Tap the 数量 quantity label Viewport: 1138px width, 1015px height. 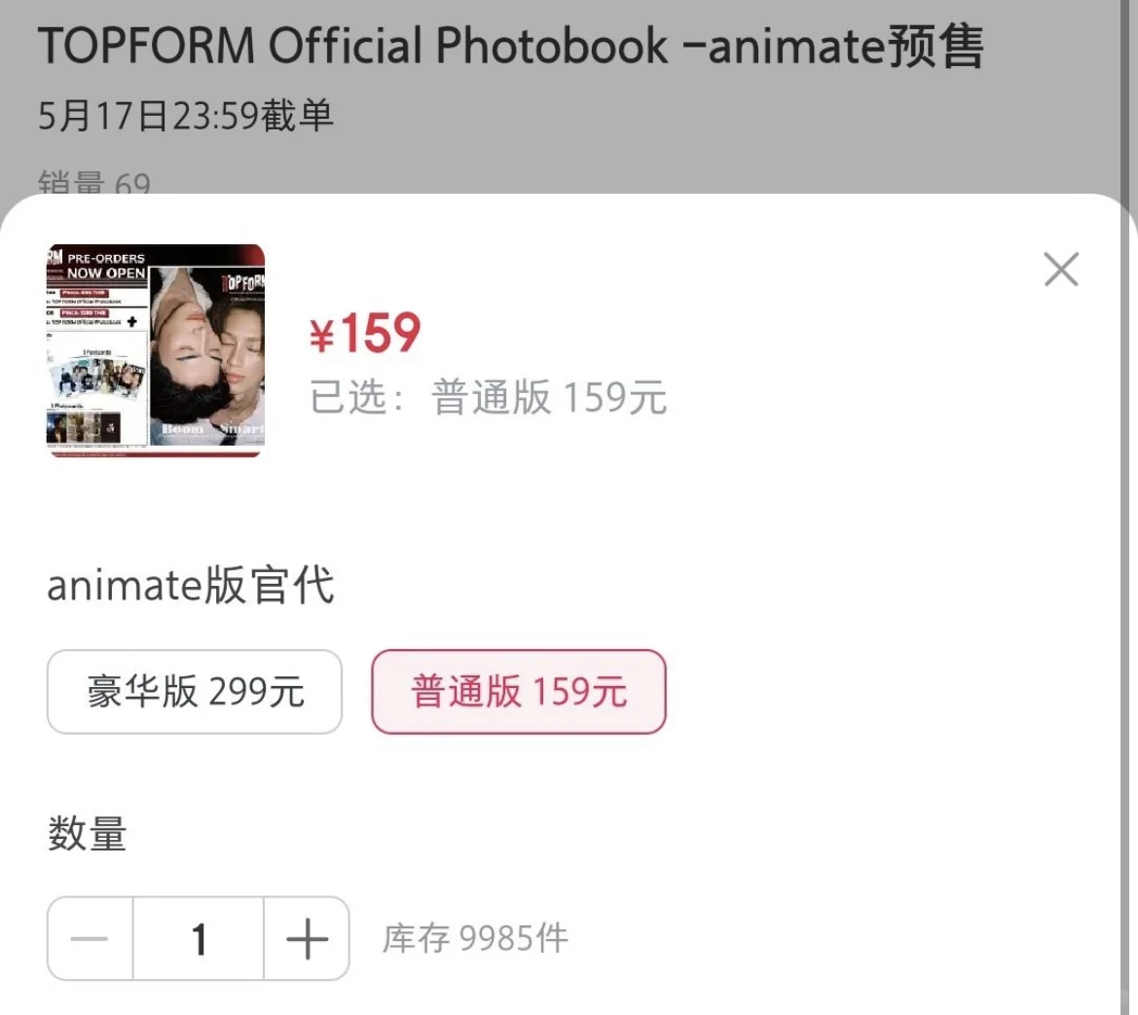coord(87,833)
